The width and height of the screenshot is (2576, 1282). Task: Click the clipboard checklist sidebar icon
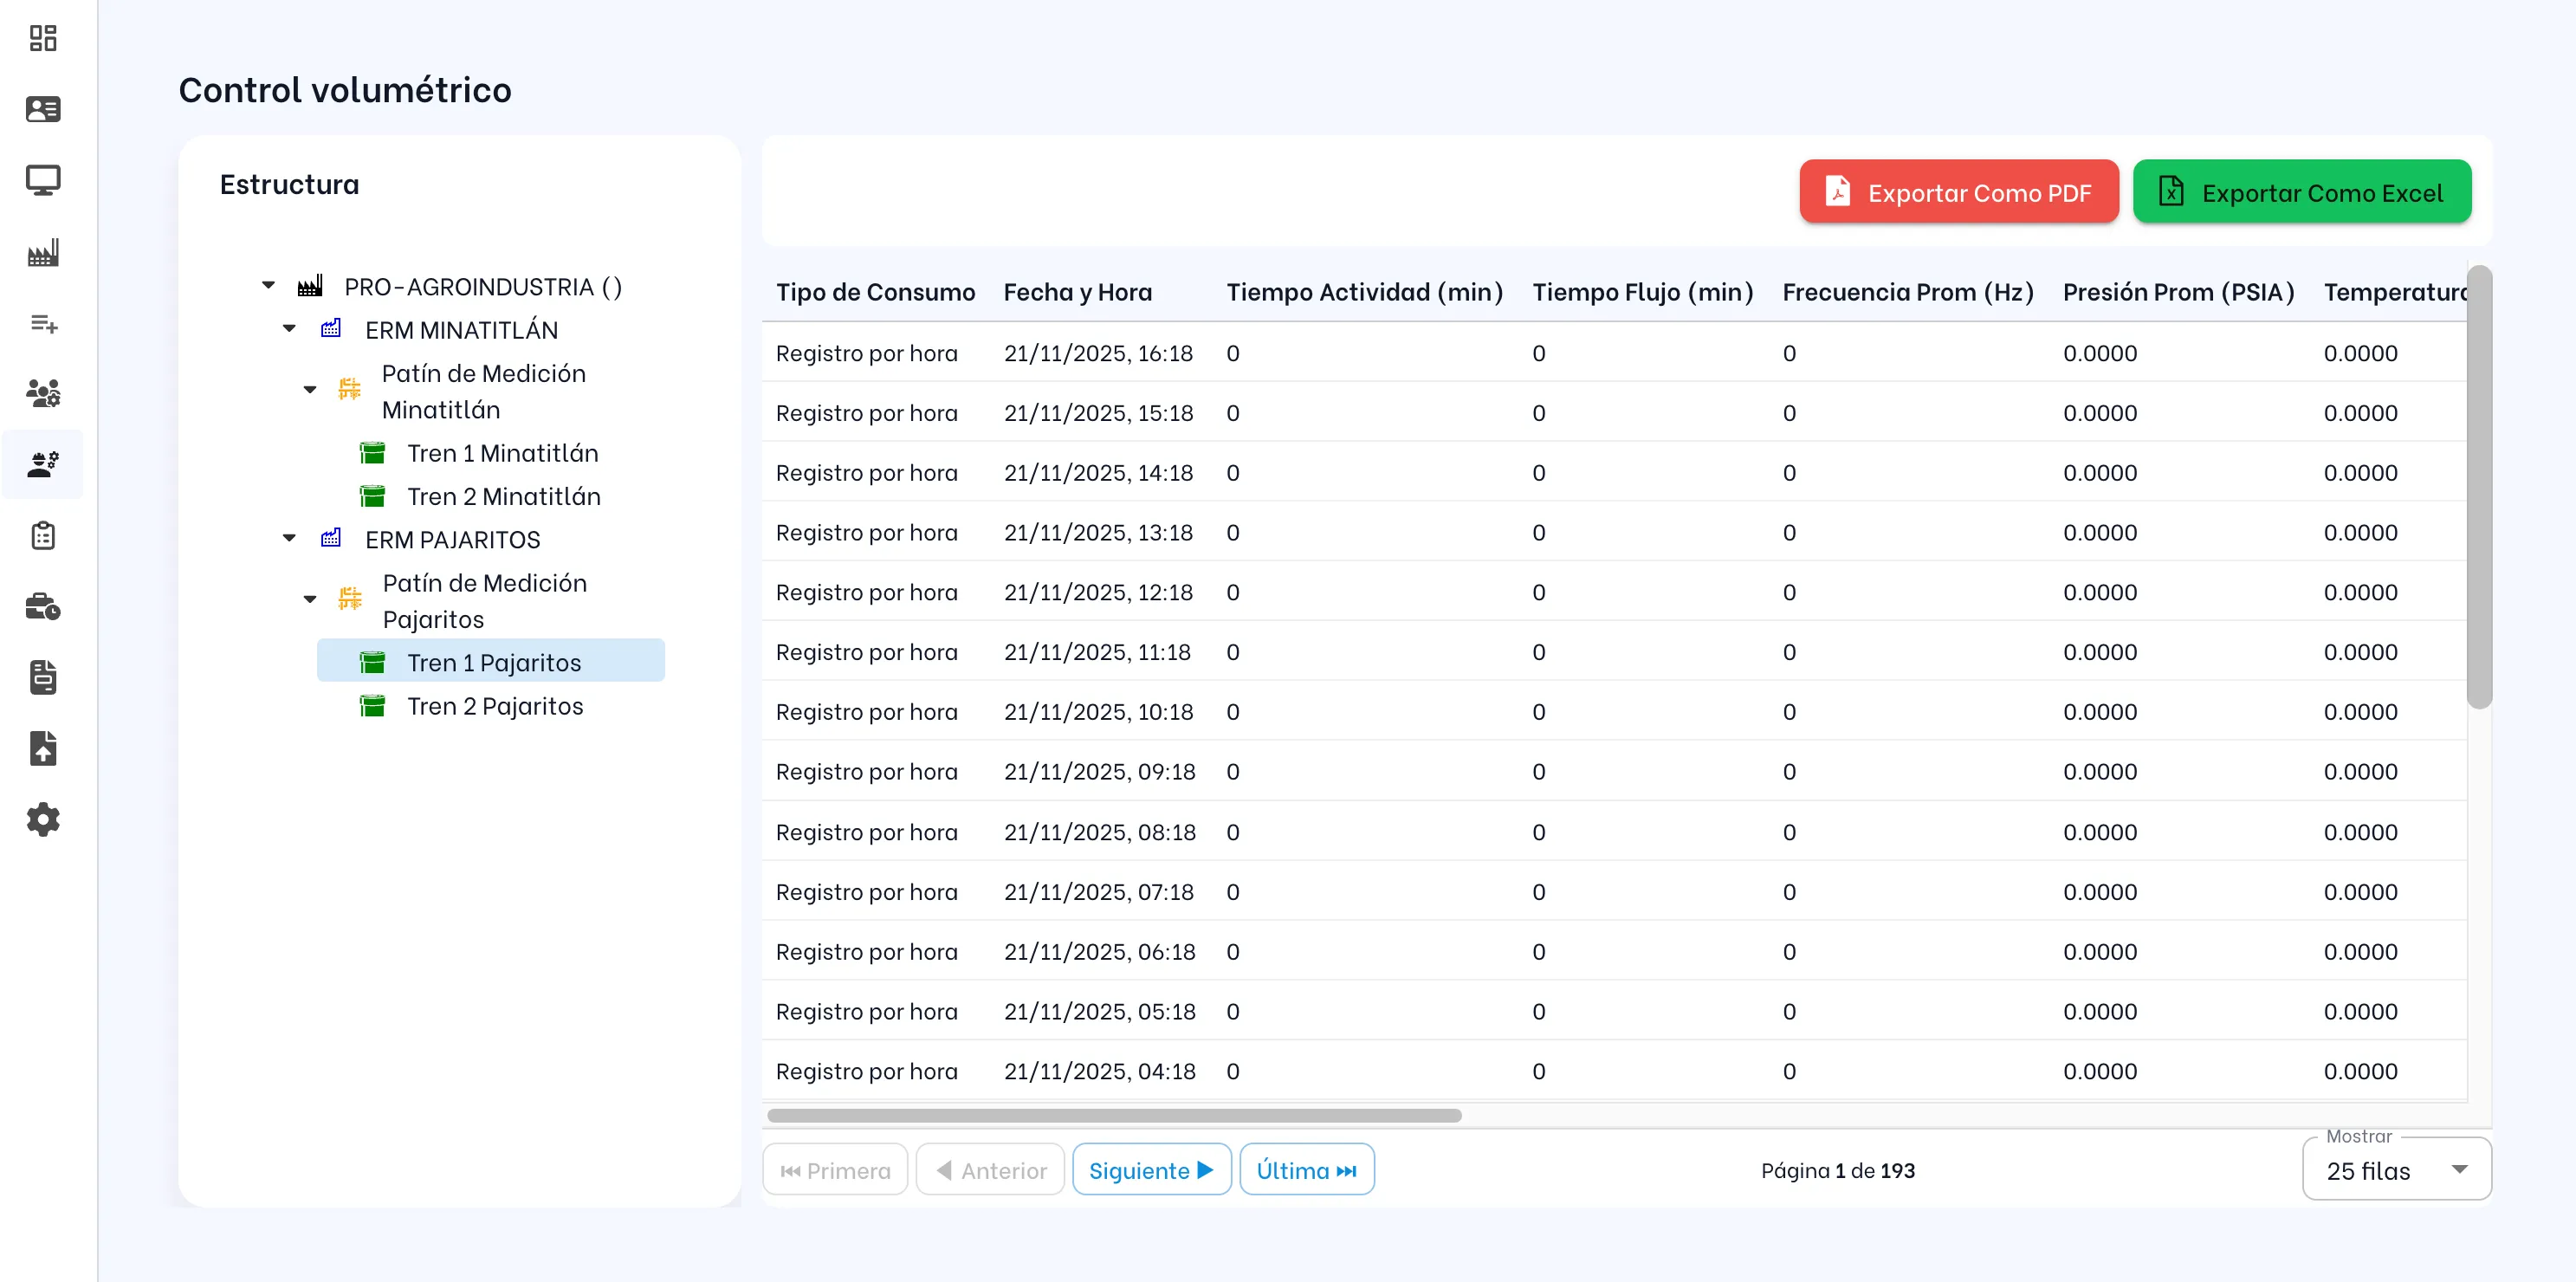point(43,536)
